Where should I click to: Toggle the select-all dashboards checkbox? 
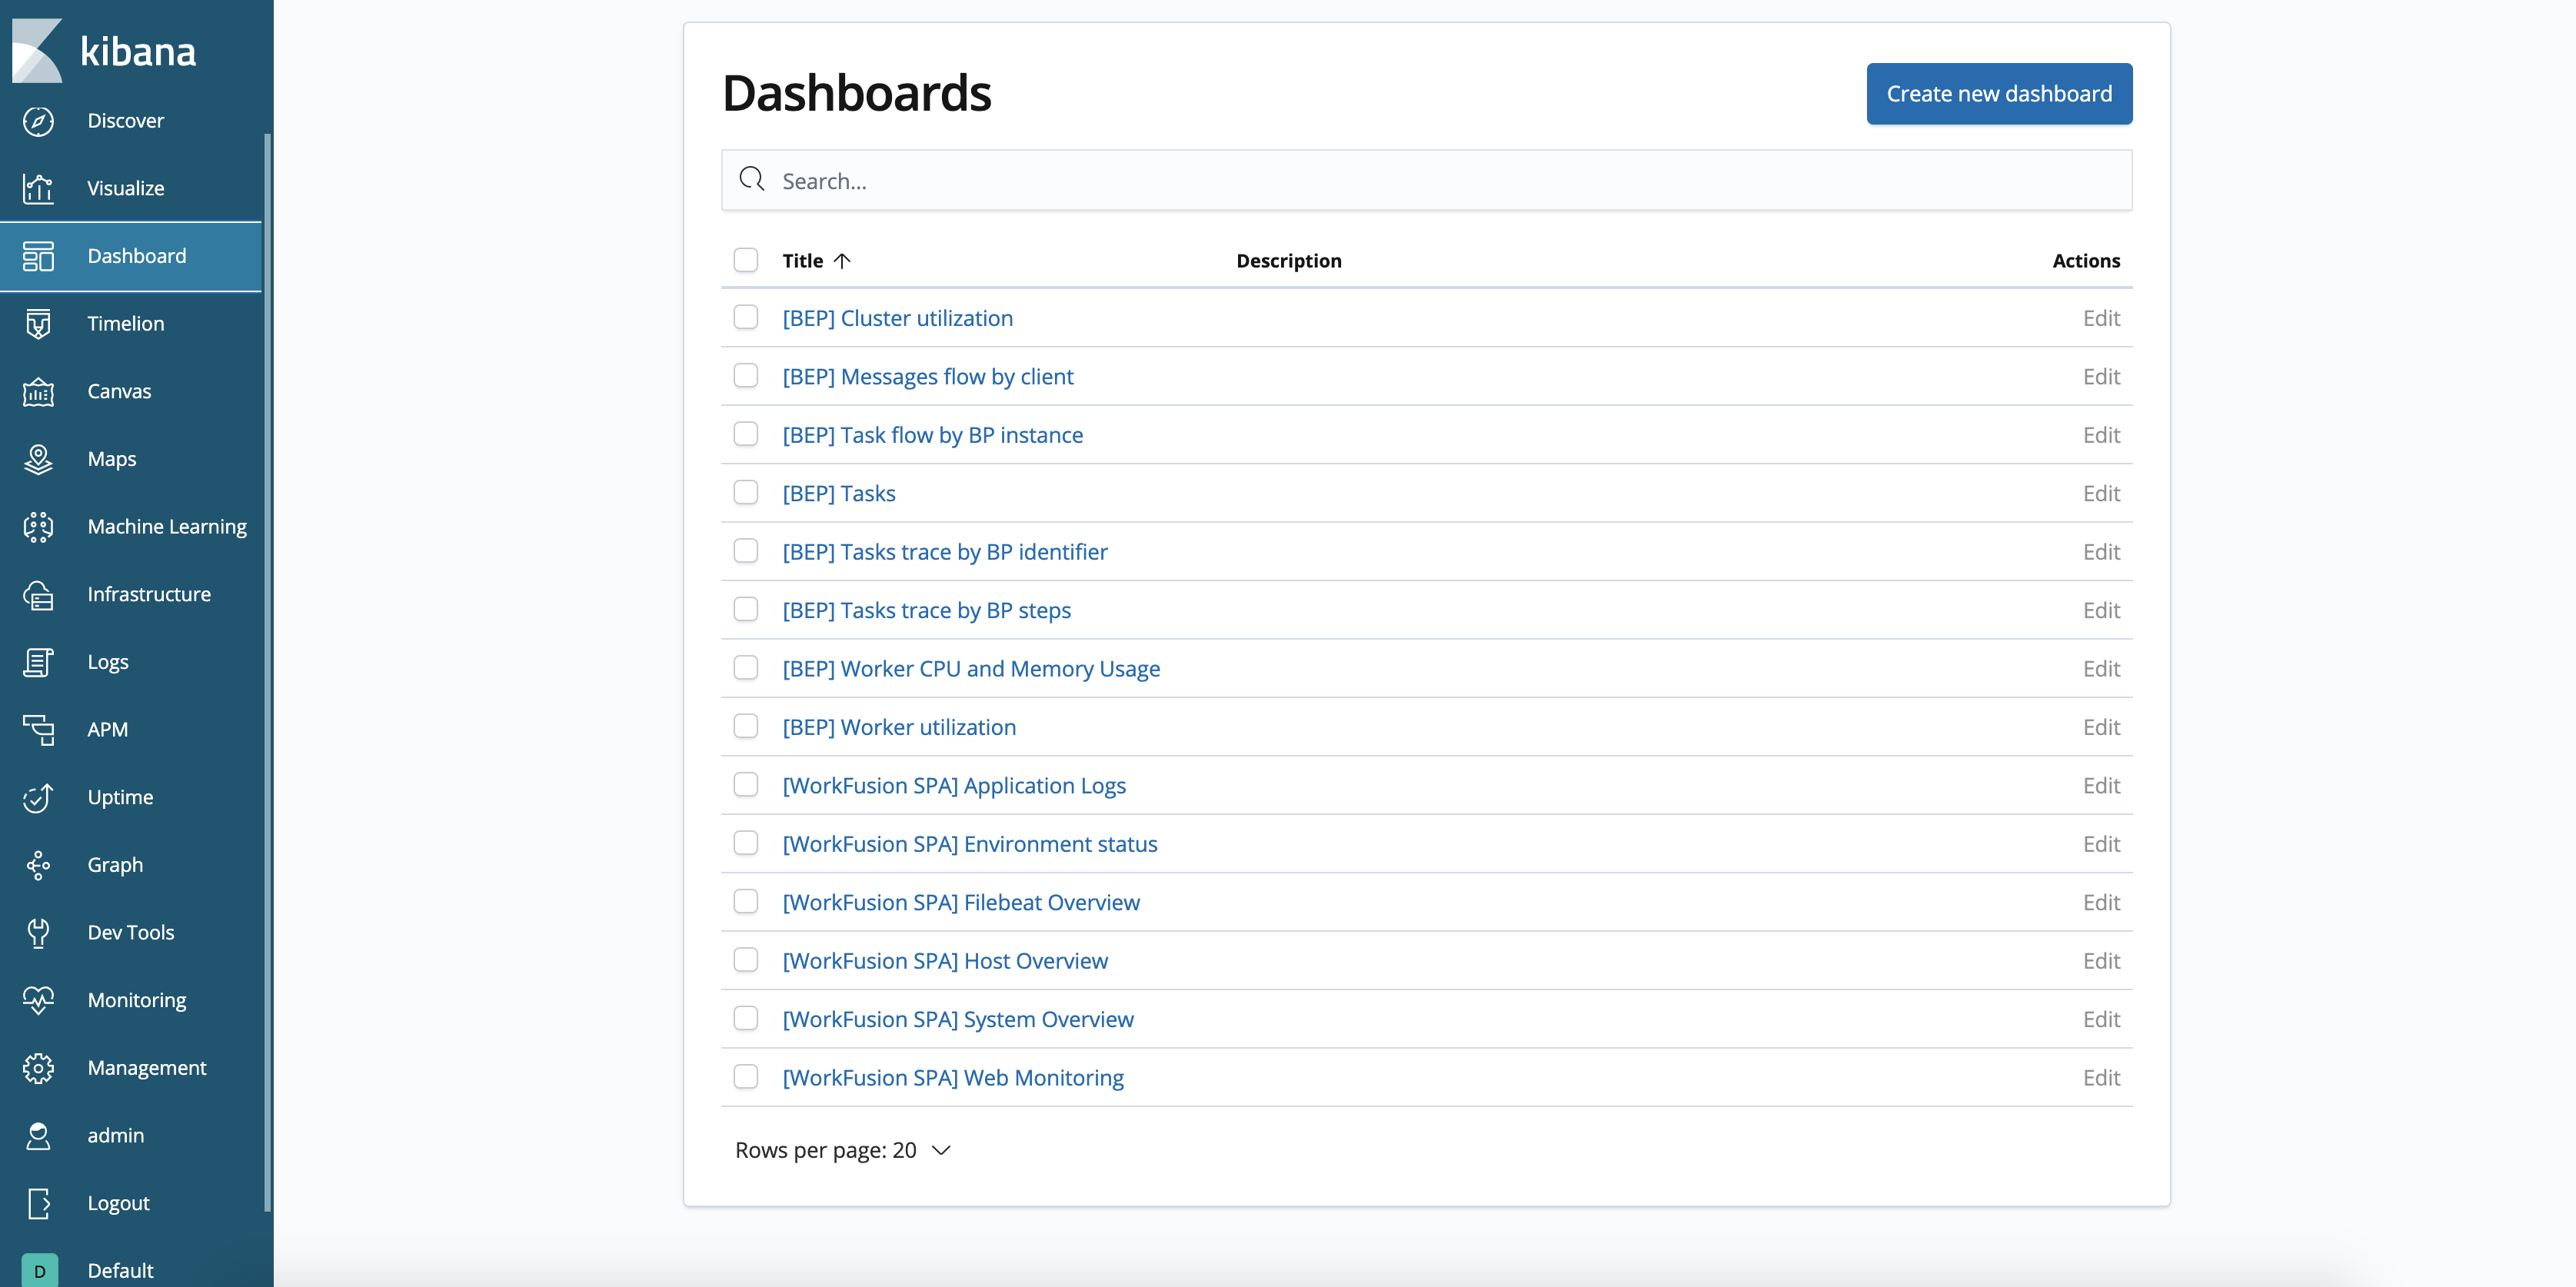pos(746,260)
